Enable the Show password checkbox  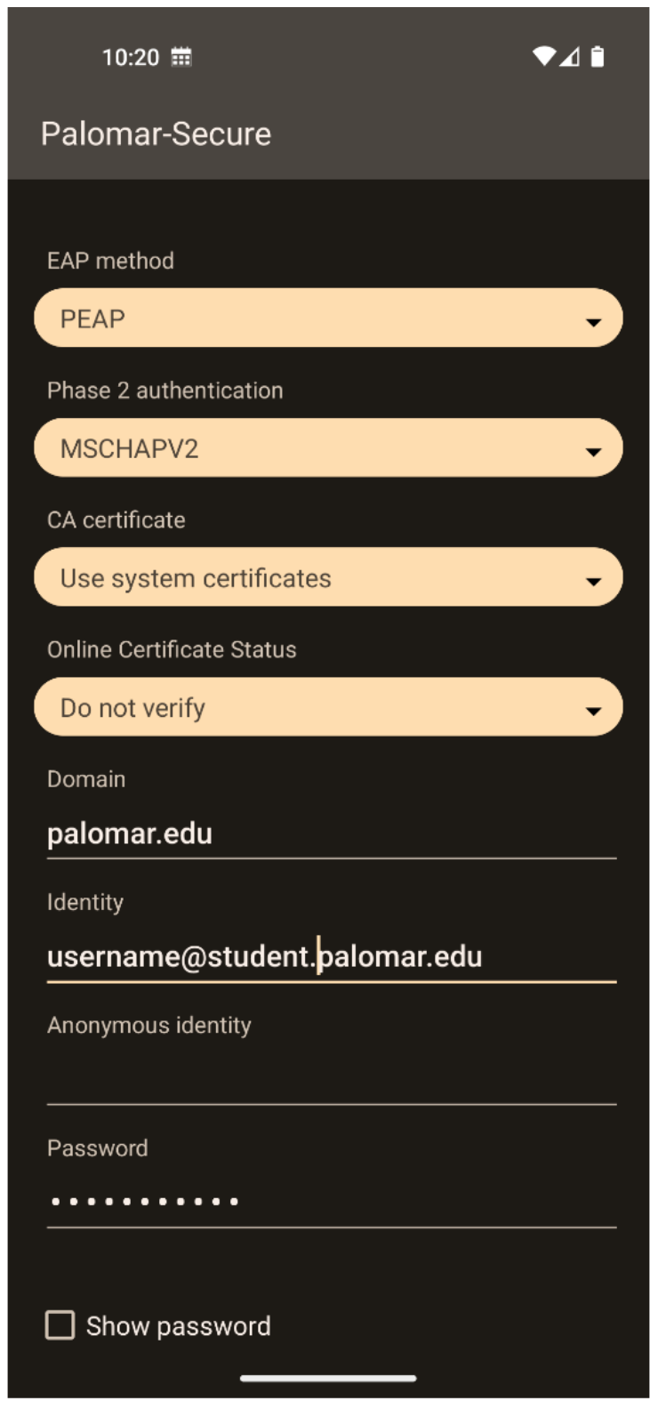[x=60, y=1325]
